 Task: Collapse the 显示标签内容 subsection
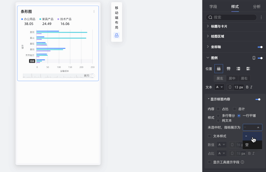(x=209, y=99)
